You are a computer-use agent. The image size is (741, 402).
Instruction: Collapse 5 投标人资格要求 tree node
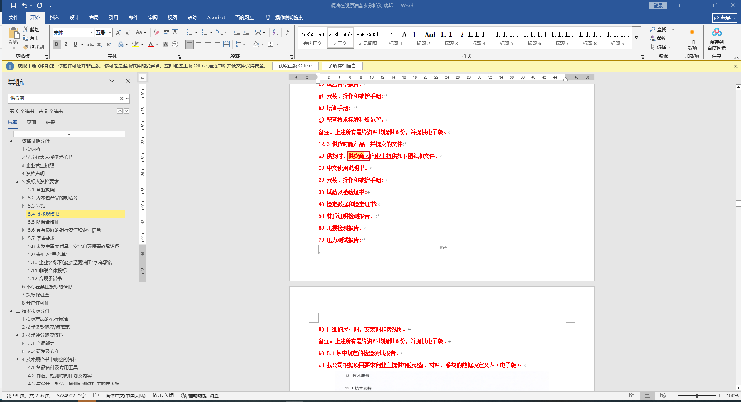click(x=17, y=181)
